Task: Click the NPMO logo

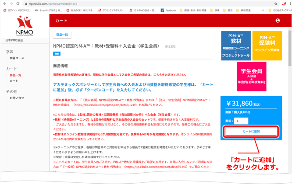Action: pyautogui.click(x=25, y=26)
